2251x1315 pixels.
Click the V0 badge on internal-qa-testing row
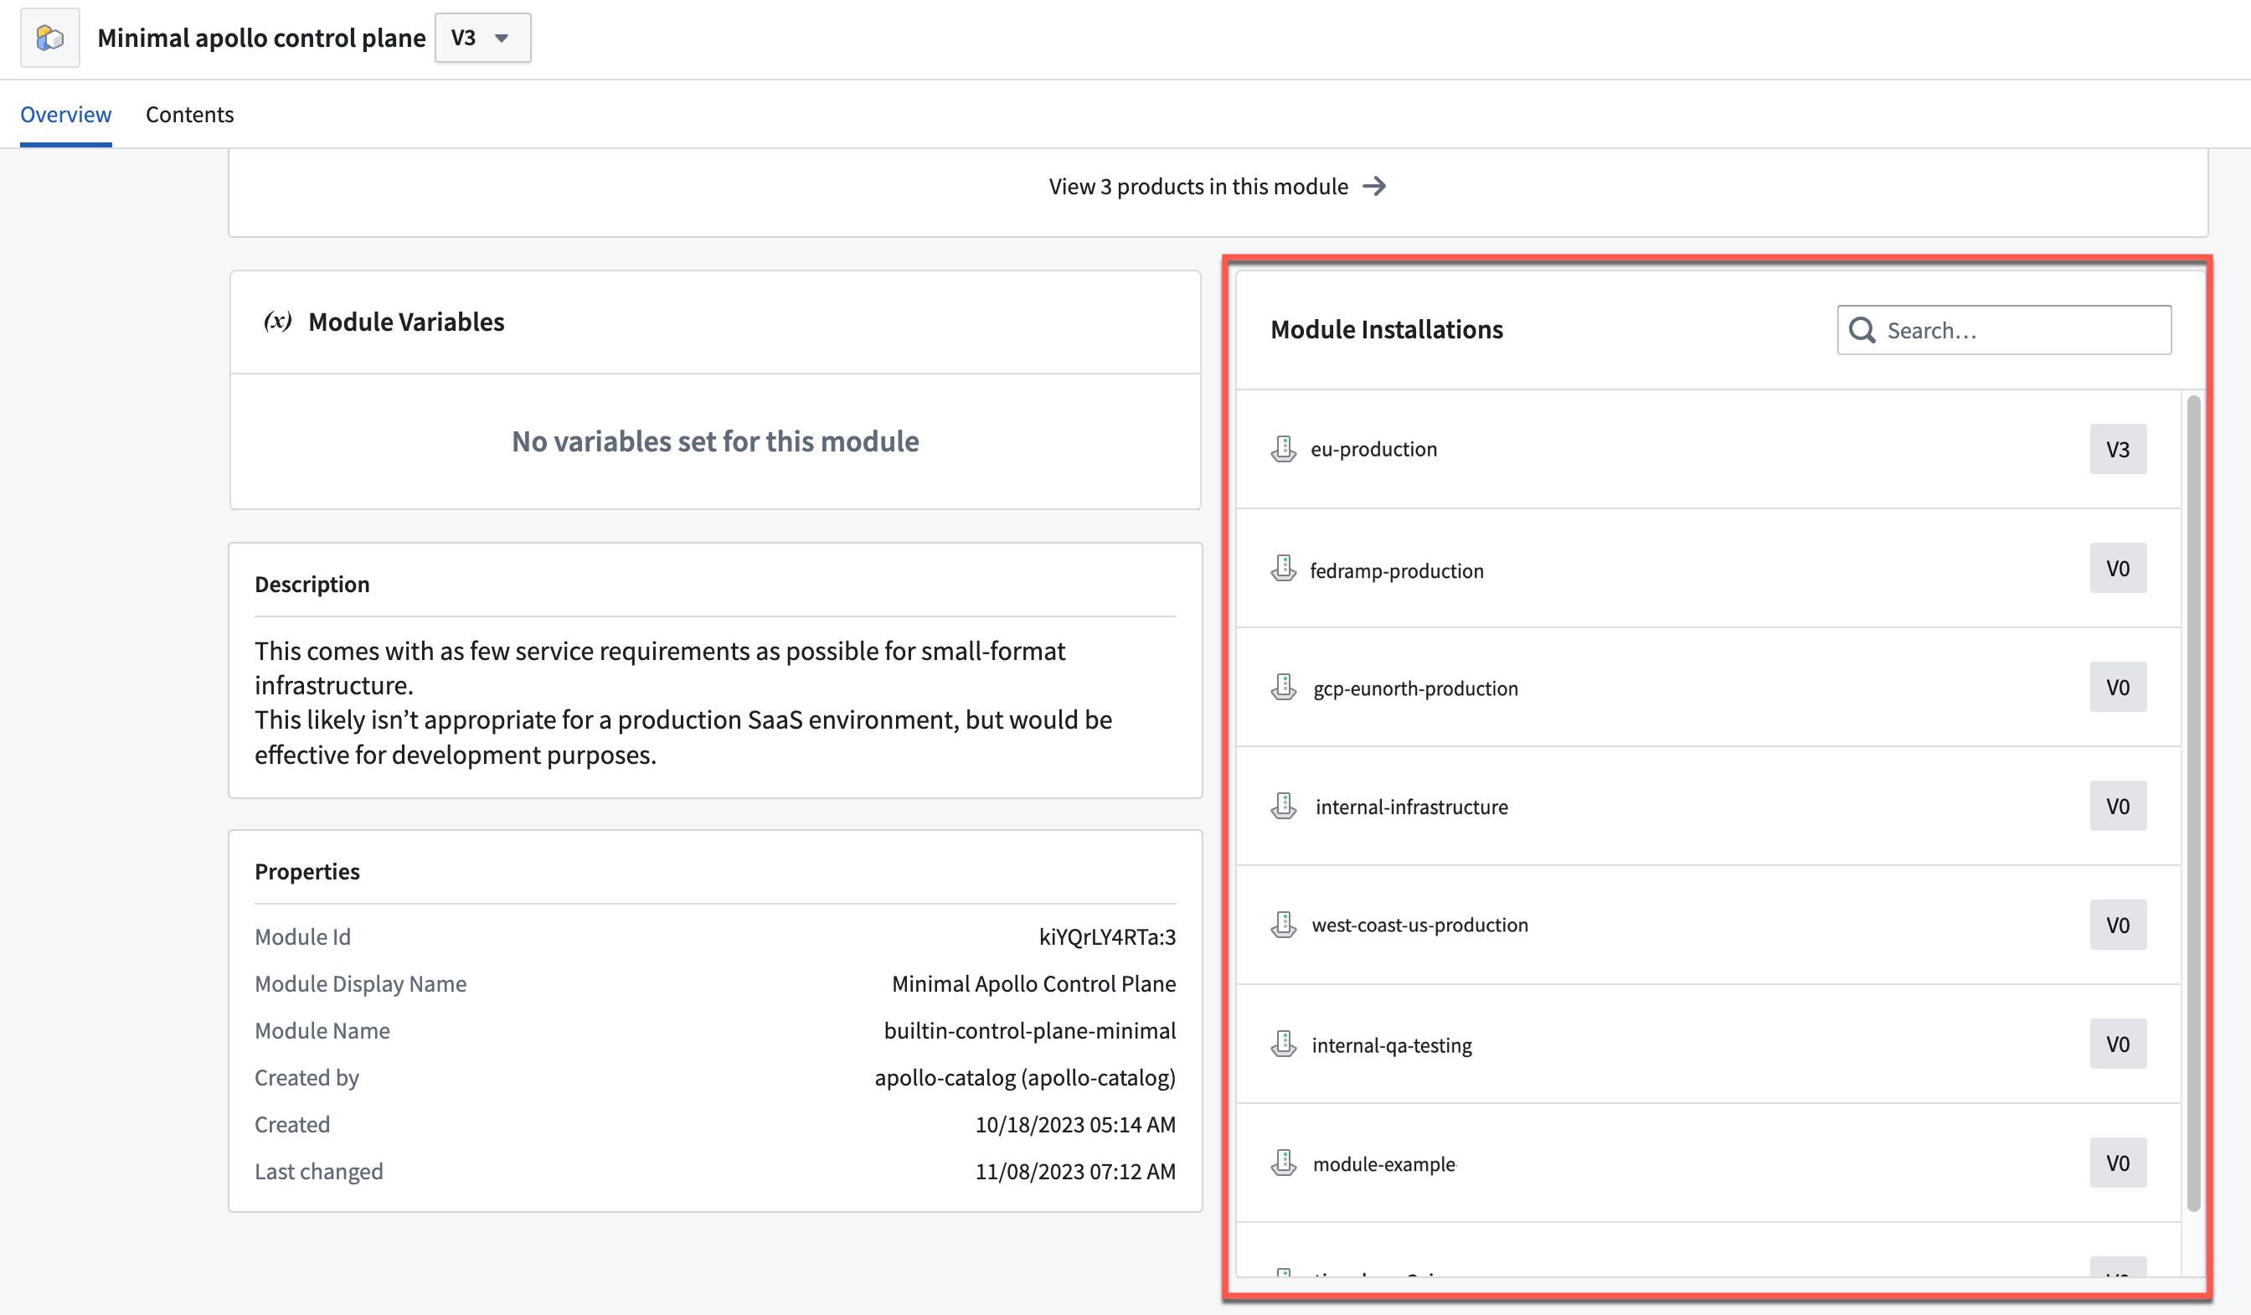click(2117, 1044)
